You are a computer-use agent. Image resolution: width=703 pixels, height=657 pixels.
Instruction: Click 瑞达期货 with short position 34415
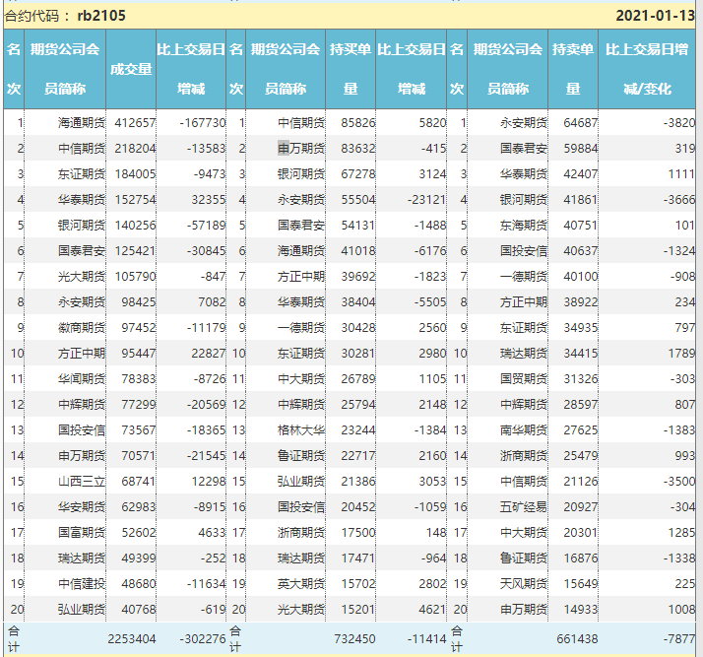[x=524, y=353]
